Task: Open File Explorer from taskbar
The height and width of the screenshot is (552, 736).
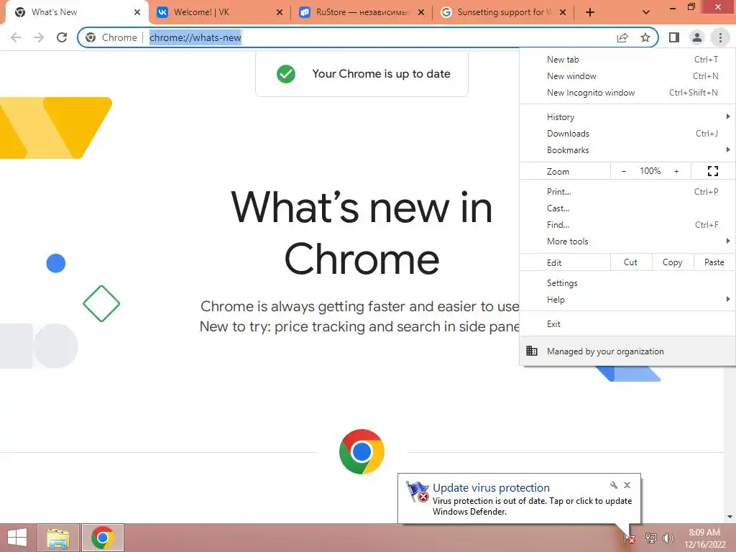Action: pos(58,538)
